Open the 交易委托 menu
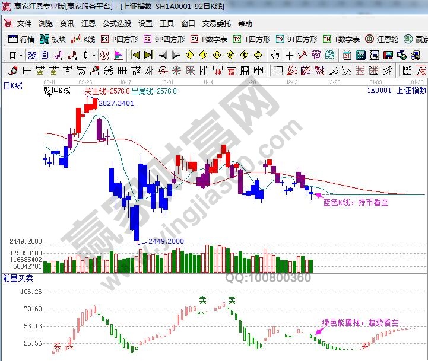The width and height of the screenshot is (428, 361). coord(216,24)
